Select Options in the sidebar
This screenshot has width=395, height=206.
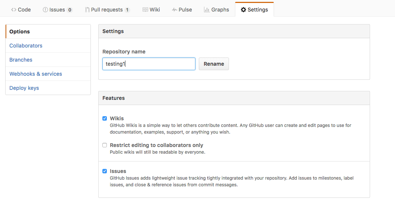tap(48, 32)
